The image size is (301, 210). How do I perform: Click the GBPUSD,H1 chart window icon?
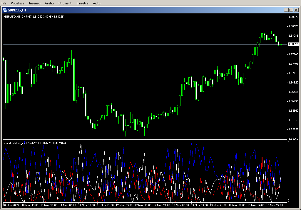(5, 10)
